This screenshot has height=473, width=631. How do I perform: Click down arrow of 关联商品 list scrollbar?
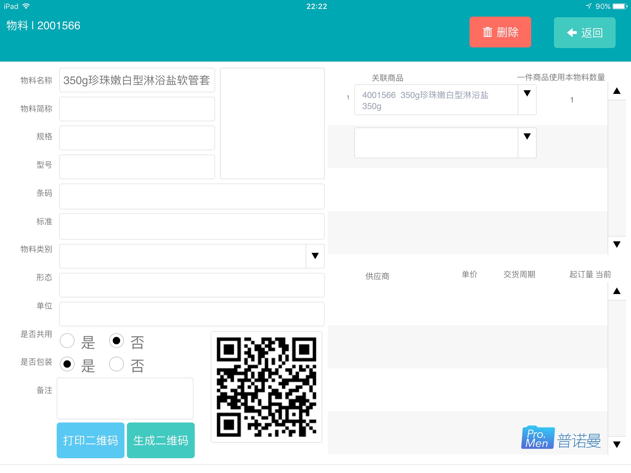[x=617, y=245]
